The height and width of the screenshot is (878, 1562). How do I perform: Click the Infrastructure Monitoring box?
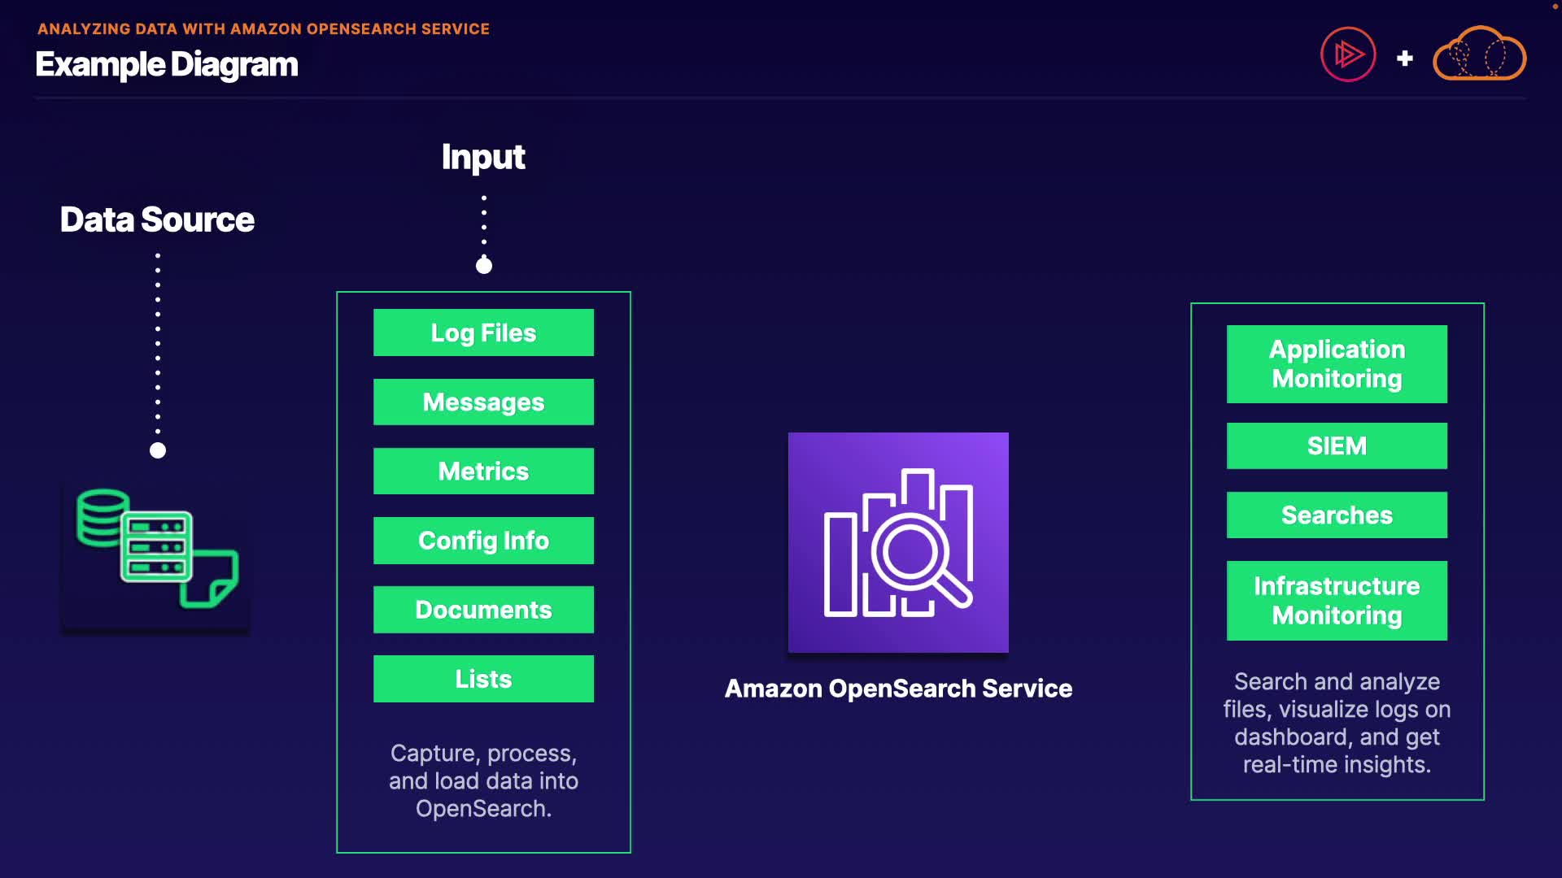pyautogui.click(x=1337, y=601)
